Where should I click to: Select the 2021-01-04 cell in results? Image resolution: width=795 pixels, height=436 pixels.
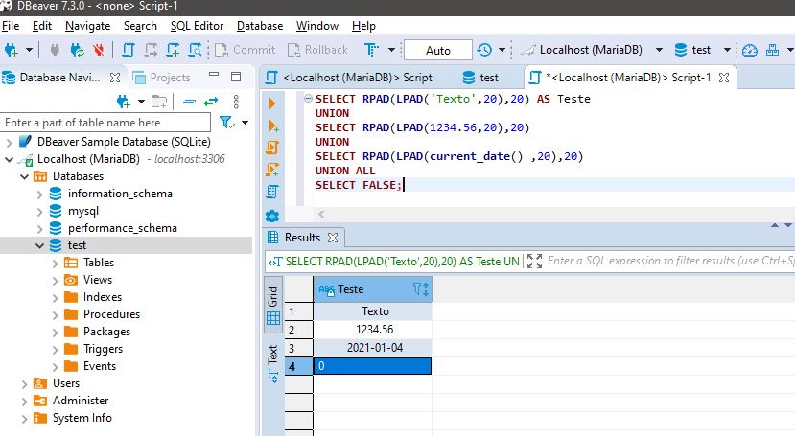pos(375,347)
